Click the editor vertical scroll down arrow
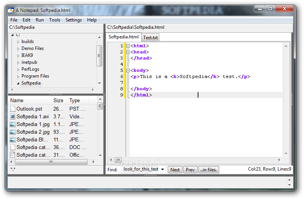 point(286,154)
